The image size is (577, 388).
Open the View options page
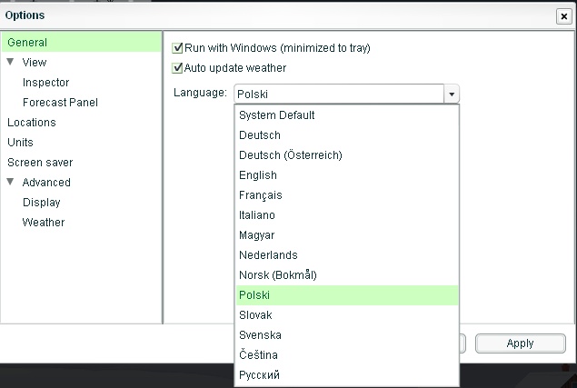pyautogui.click(x=35, y=62)
